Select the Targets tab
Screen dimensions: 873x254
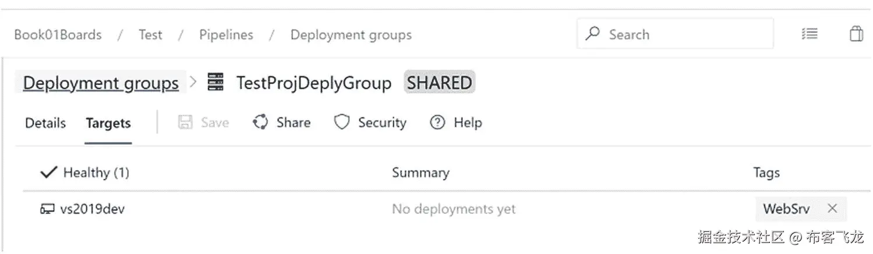pyautogui.click(x=108, y=123)
